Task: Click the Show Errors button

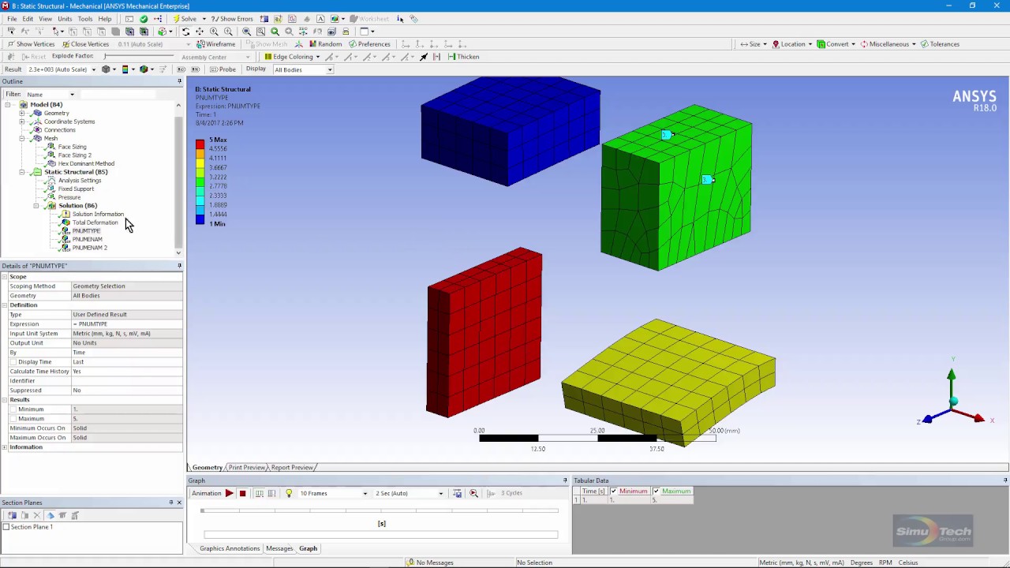Action: click(232, 19)
